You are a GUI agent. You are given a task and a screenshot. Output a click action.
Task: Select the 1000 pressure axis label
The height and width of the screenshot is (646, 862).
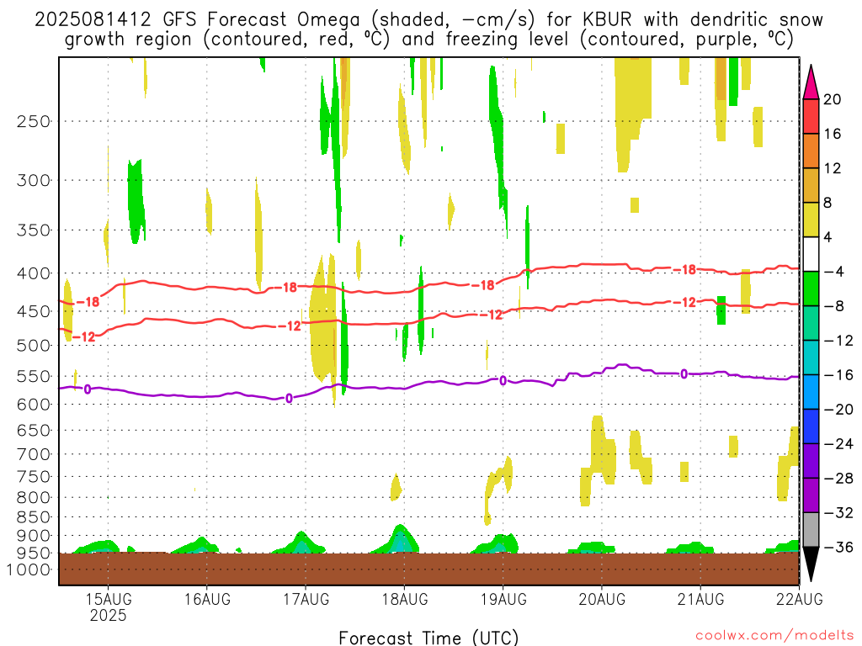(x=29, y=569)
